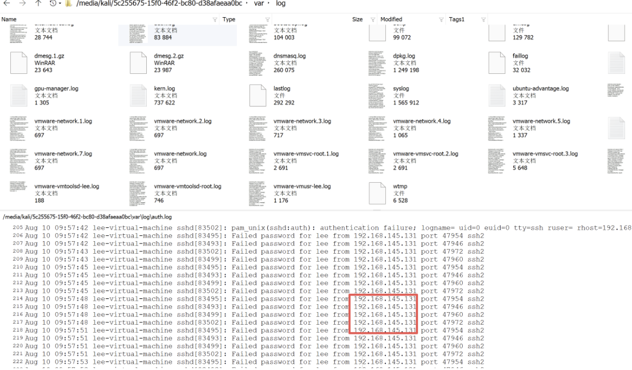Open filter dropdown for Size column
Screen dimensions: 632x370
(373, 20)
